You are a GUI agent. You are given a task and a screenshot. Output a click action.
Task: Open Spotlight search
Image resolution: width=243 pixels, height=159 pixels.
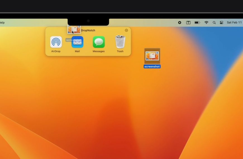pyautogui.click(x=214, y=23)
